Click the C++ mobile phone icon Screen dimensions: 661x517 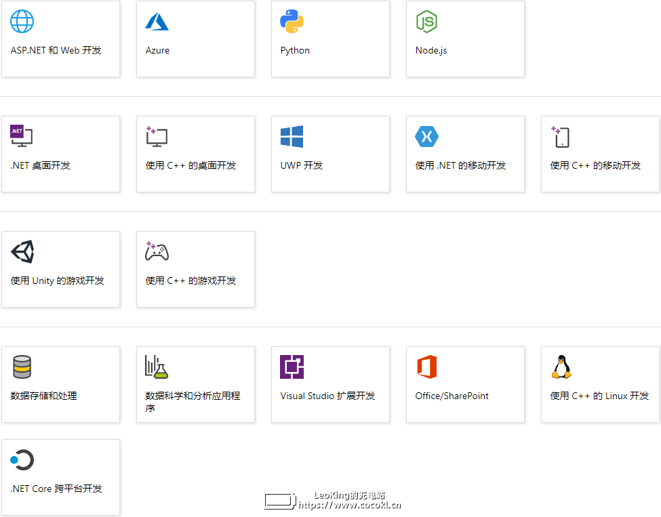coord(561,137)
